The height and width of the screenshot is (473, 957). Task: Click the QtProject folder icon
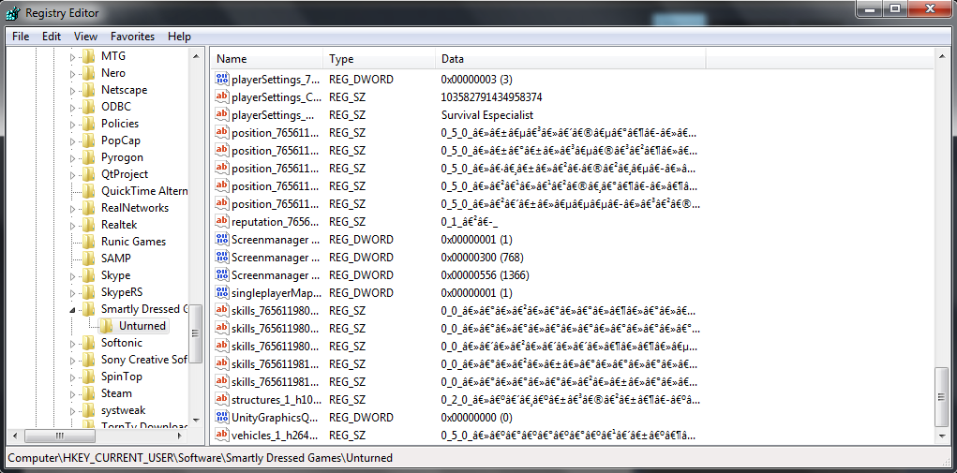88,174
